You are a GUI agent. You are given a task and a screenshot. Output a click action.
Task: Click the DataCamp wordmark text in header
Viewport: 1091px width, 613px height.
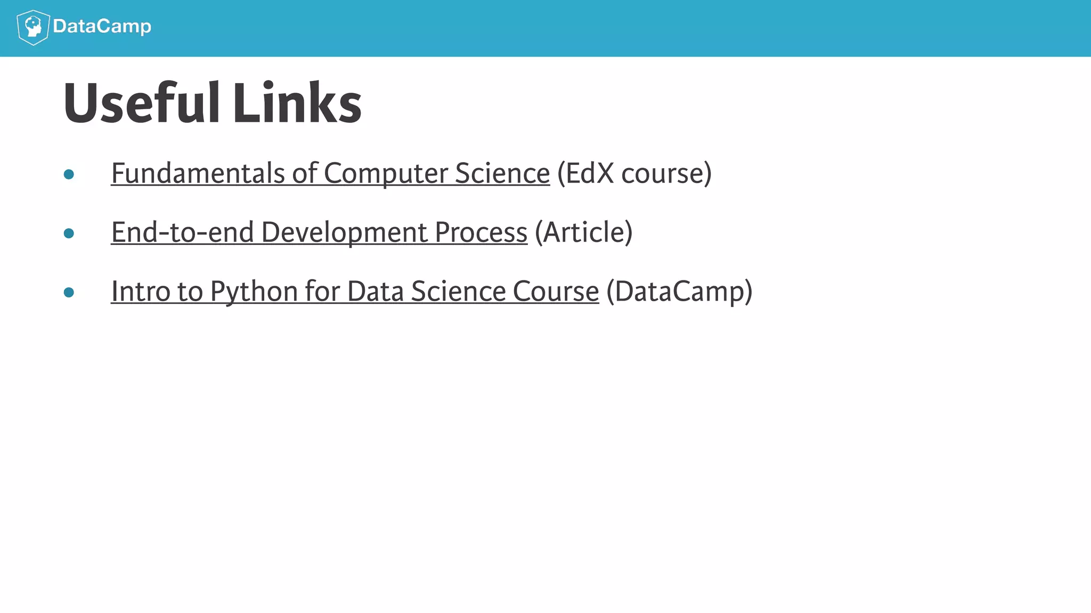[x=102, y=26]
